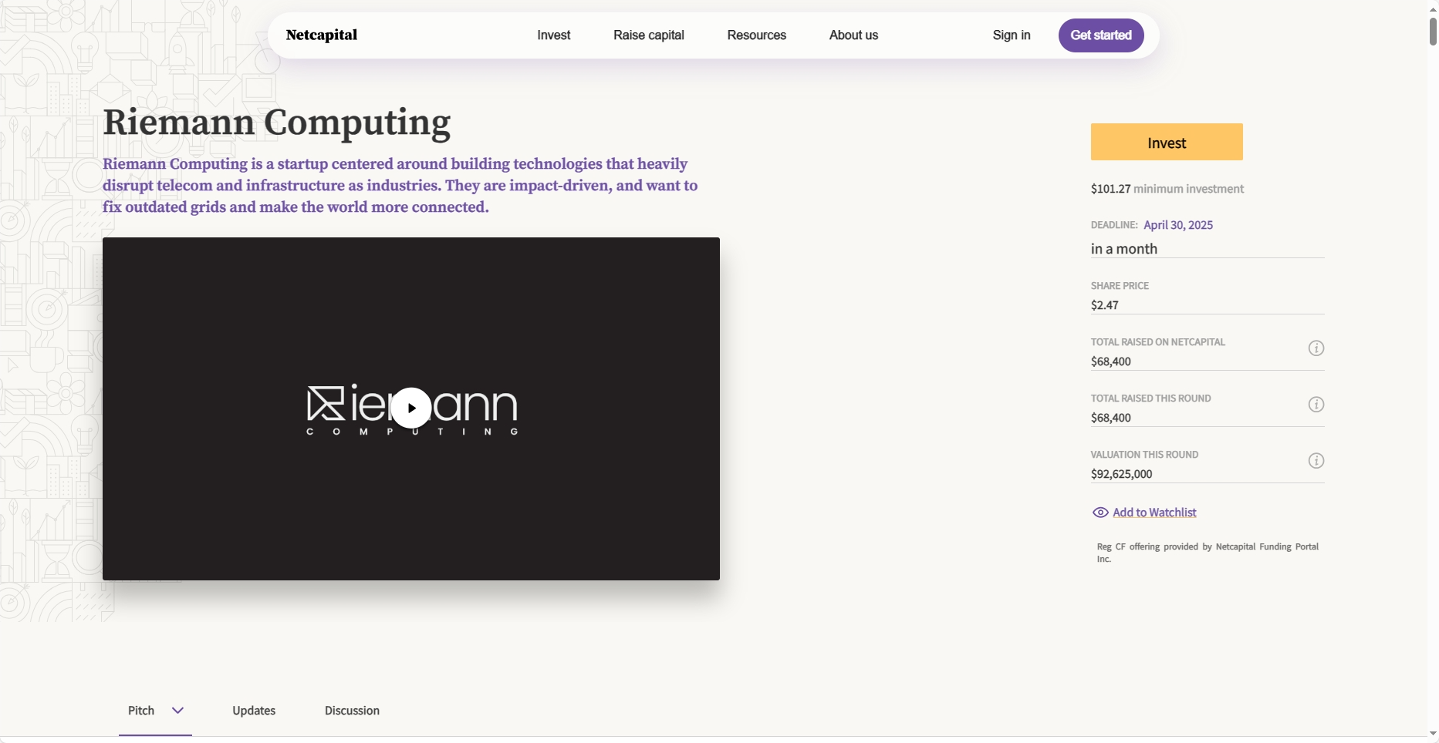Open the About us menu
The width and height of the screenshot is (1439, 743).
point(853,35)
